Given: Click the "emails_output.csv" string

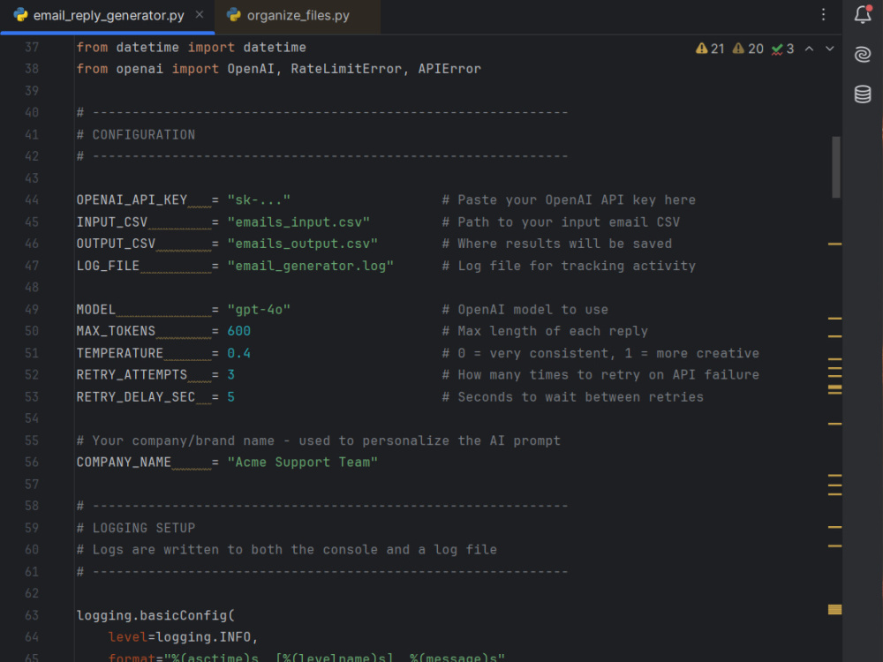Looking at the screenshot, I should pyautogui.click(x=302, y=244).
